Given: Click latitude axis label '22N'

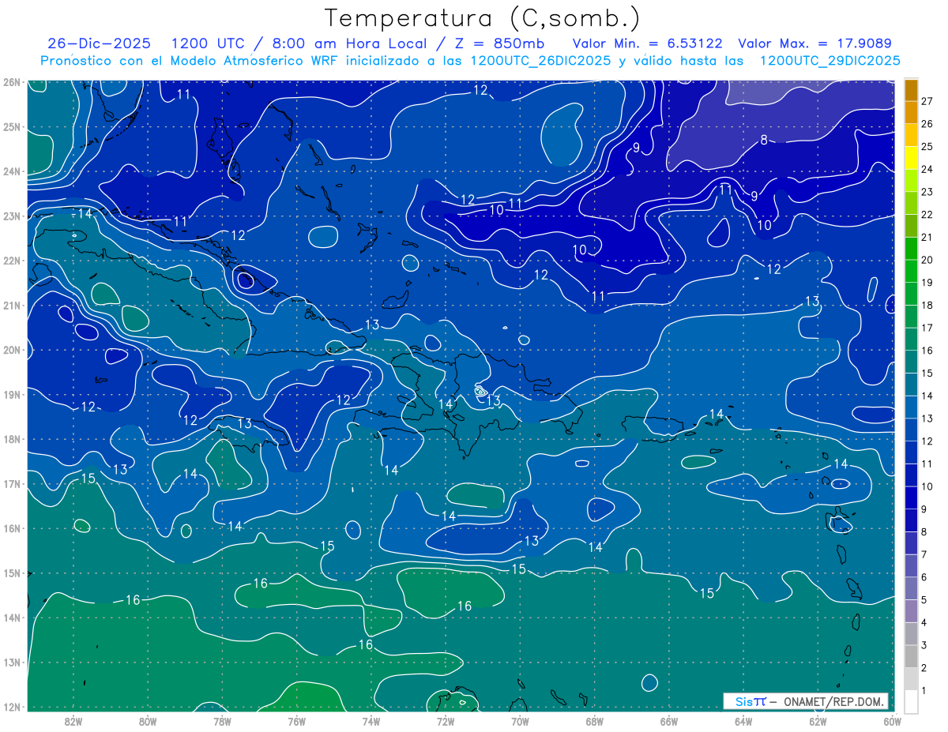Looking at the screenshot, I should click(11, 261).
